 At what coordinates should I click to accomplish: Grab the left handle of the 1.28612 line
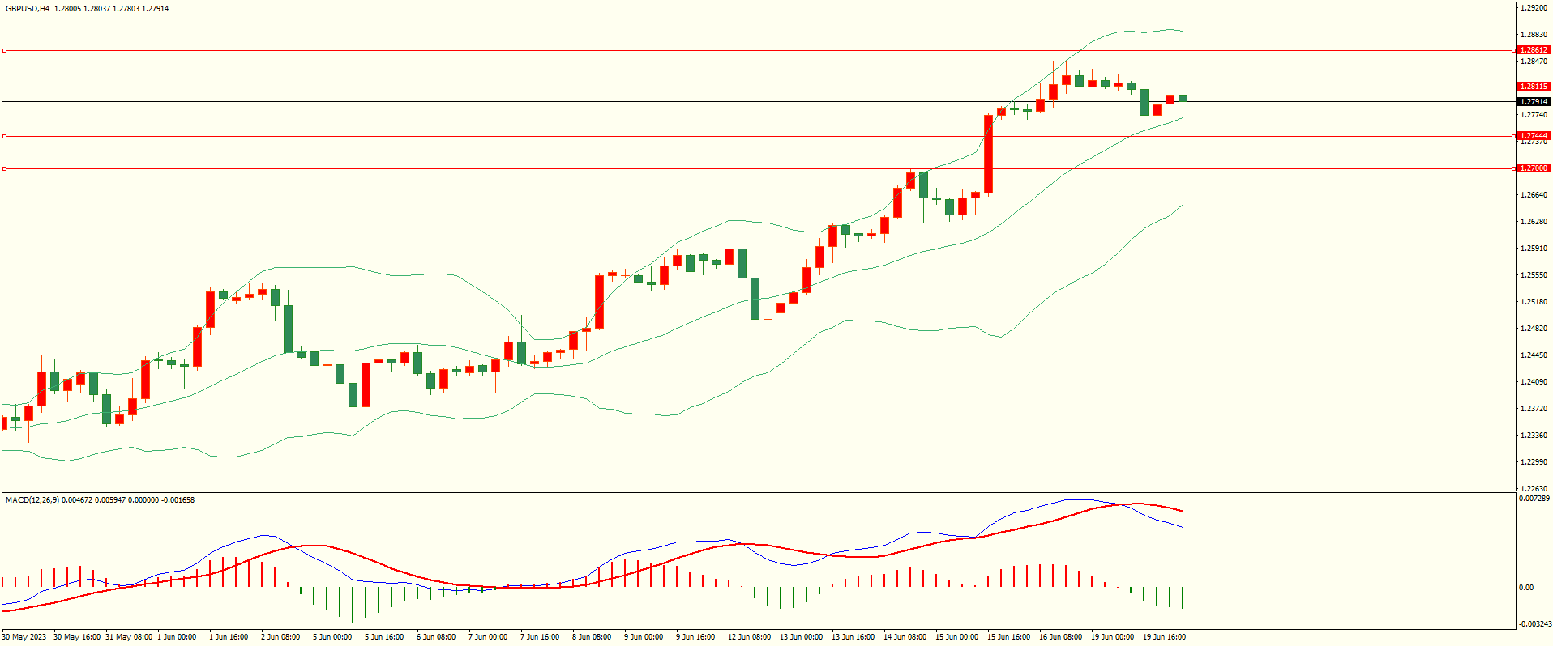[4, 50]
